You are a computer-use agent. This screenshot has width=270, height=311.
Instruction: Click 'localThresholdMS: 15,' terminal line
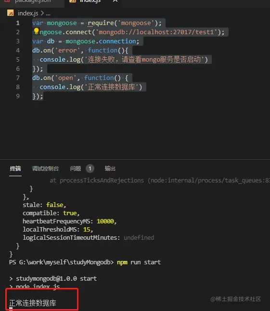tap(58, 230)
